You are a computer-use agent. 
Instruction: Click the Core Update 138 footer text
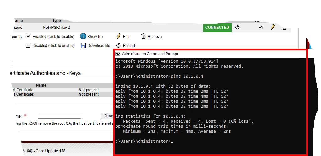tap(50, 151)
